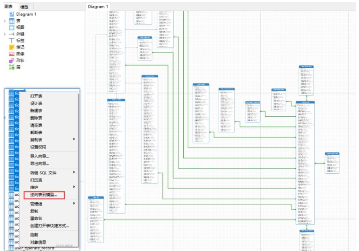Click the 外键 foreign key icon
The height and width of the screenshot is (251, 359).
click(x=12, y=34)
